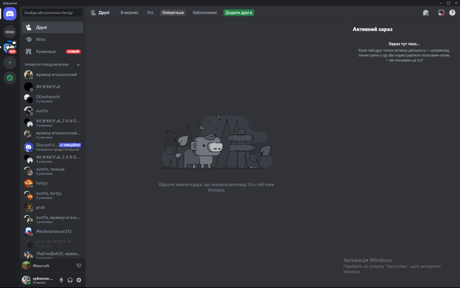The image size is (460, 288).
Task: Mute the microphone
Action: click(61, 280)
